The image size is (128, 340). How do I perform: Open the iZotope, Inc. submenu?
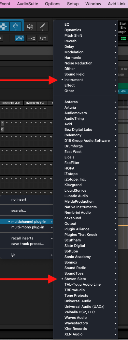[x=86, y=179]
